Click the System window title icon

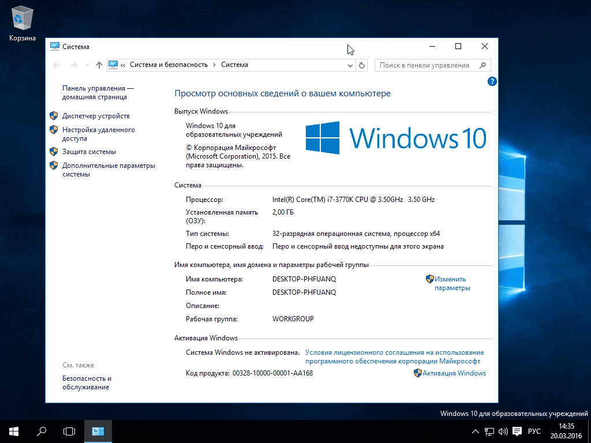point(55,46)
